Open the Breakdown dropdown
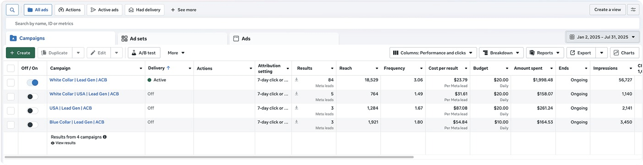Screen dimensions: 643x165 pos(501,53)
